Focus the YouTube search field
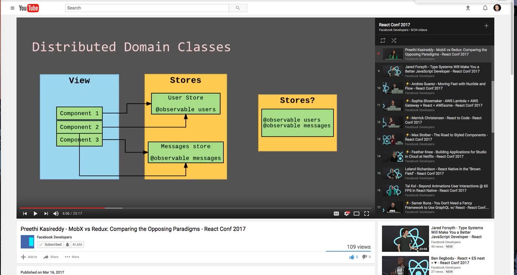 click(x=147, y=8)
